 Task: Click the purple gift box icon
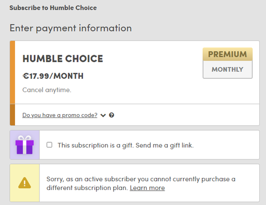(24, 145)
